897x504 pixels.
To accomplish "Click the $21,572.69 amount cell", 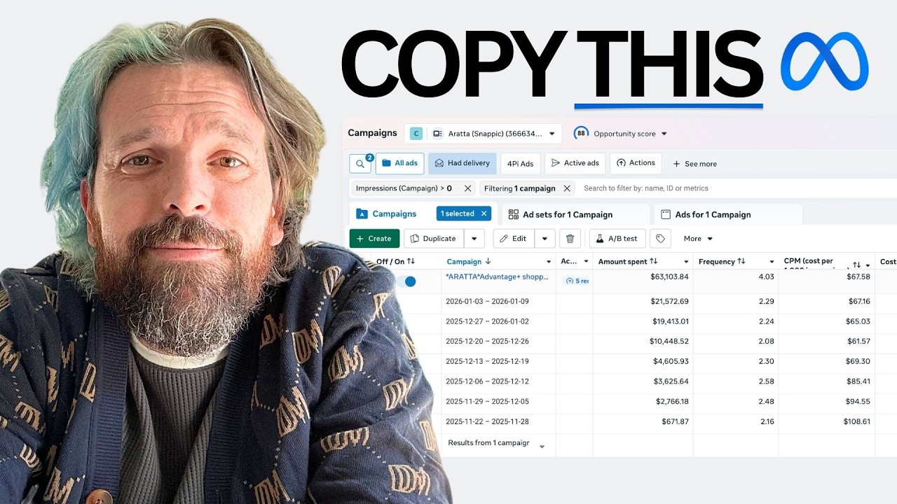I will [x=670, y=302].
